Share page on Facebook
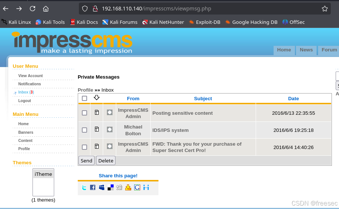 (93, 187)
